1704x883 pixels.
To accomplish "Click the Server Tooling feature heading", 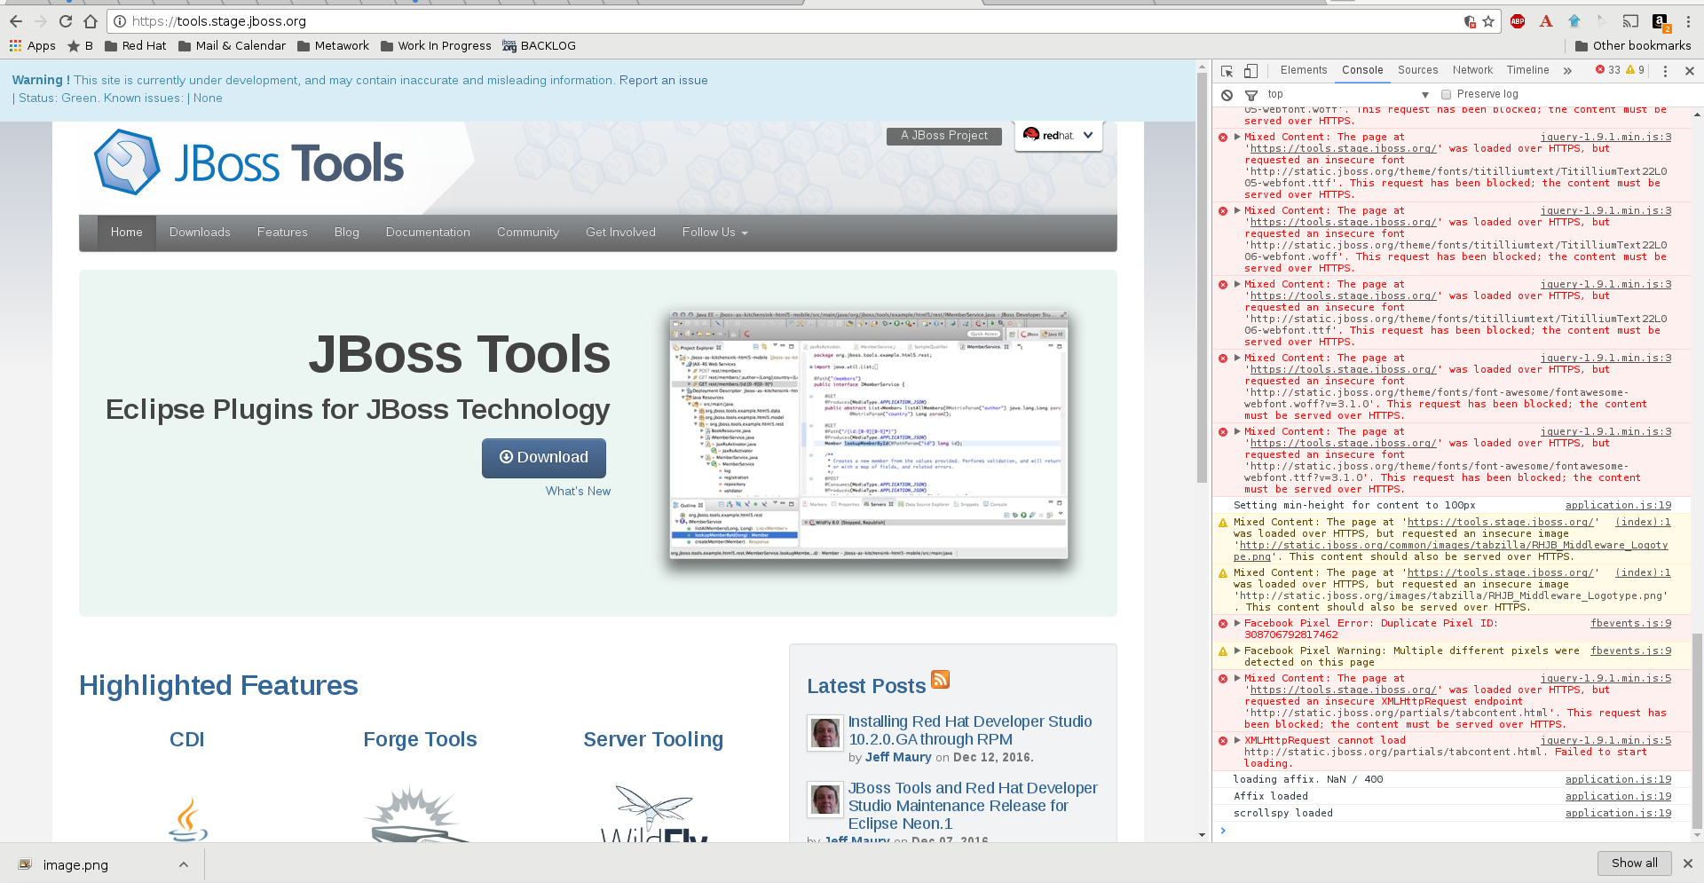I will tap(653, 739).
